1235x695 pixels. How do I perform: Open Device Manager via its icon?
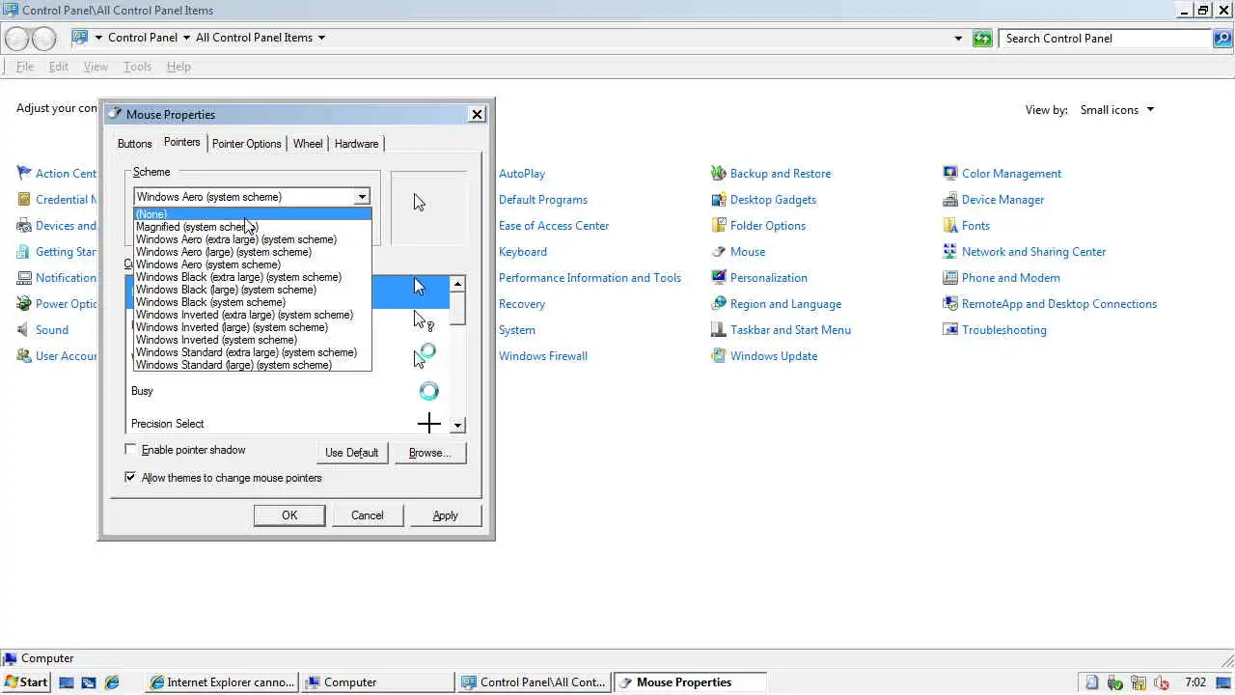click(949, 200)
